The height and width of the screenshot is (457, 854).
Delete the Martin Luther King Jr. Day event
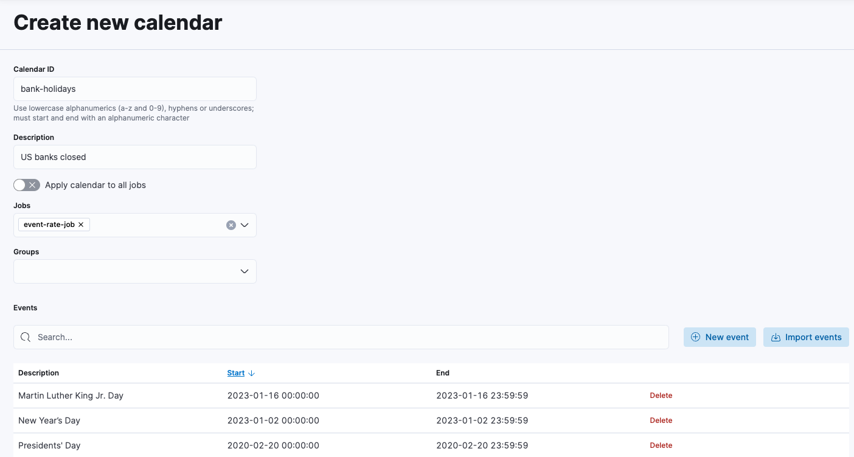pos(661,396)
